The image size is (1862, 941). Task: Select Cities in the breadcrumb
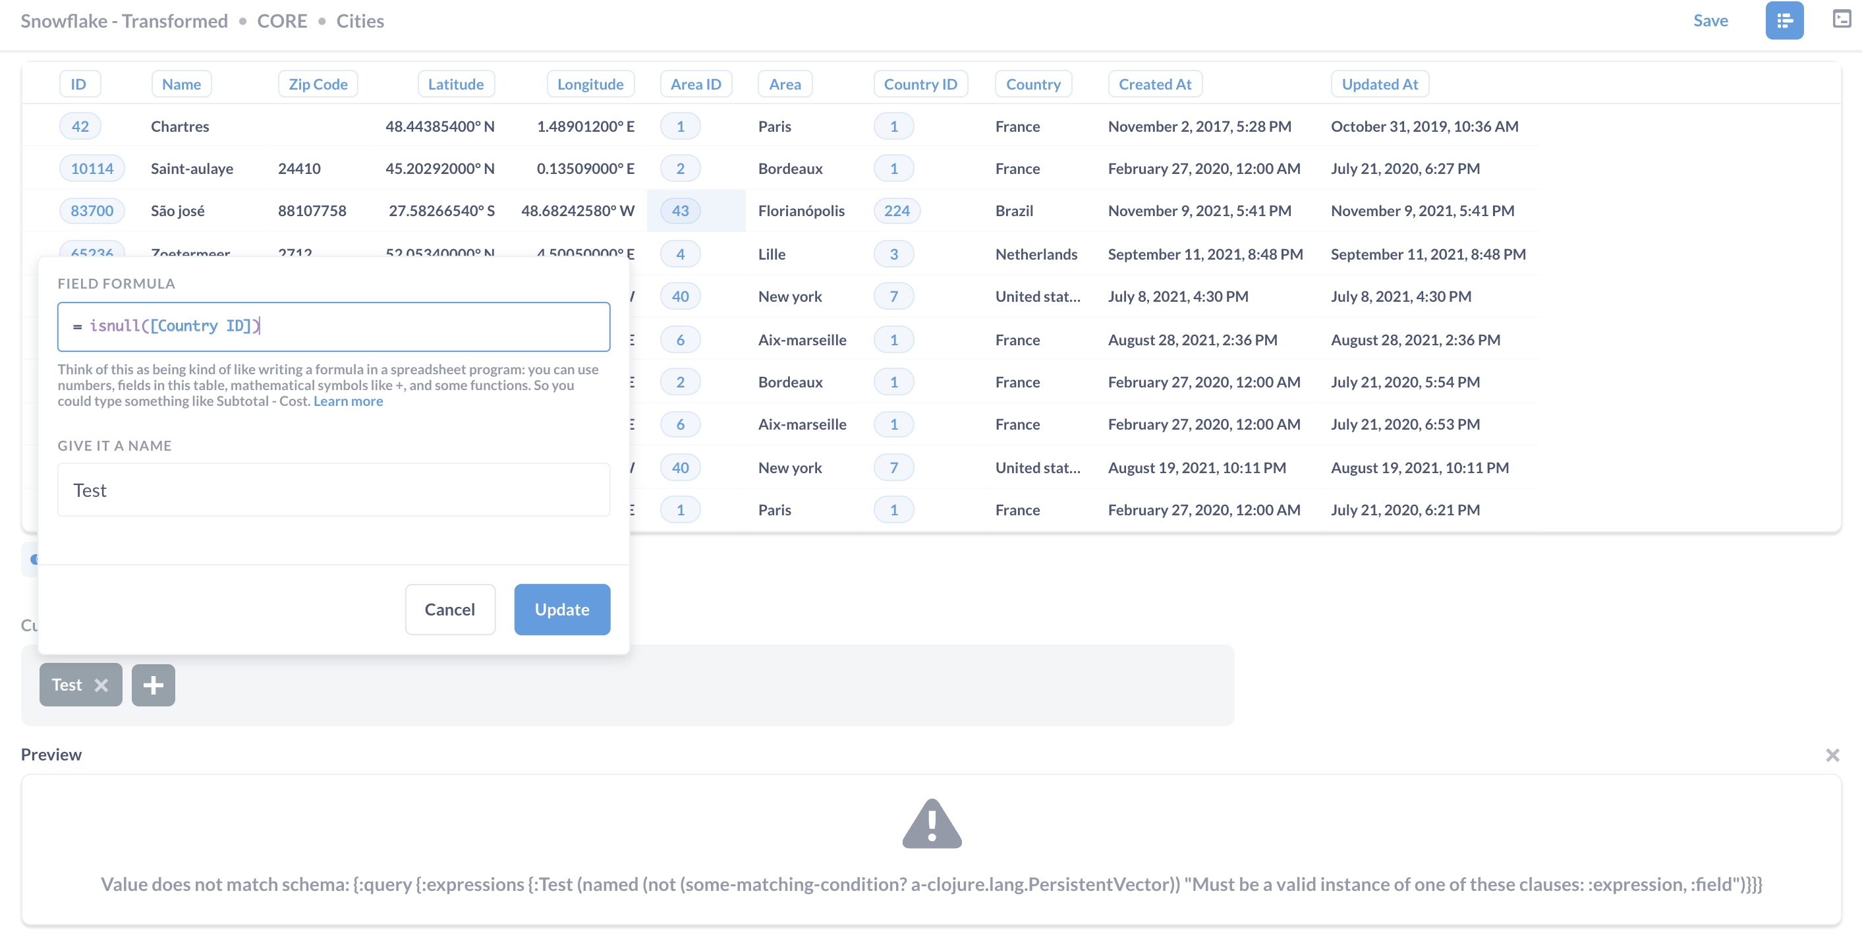coord(360,21)
